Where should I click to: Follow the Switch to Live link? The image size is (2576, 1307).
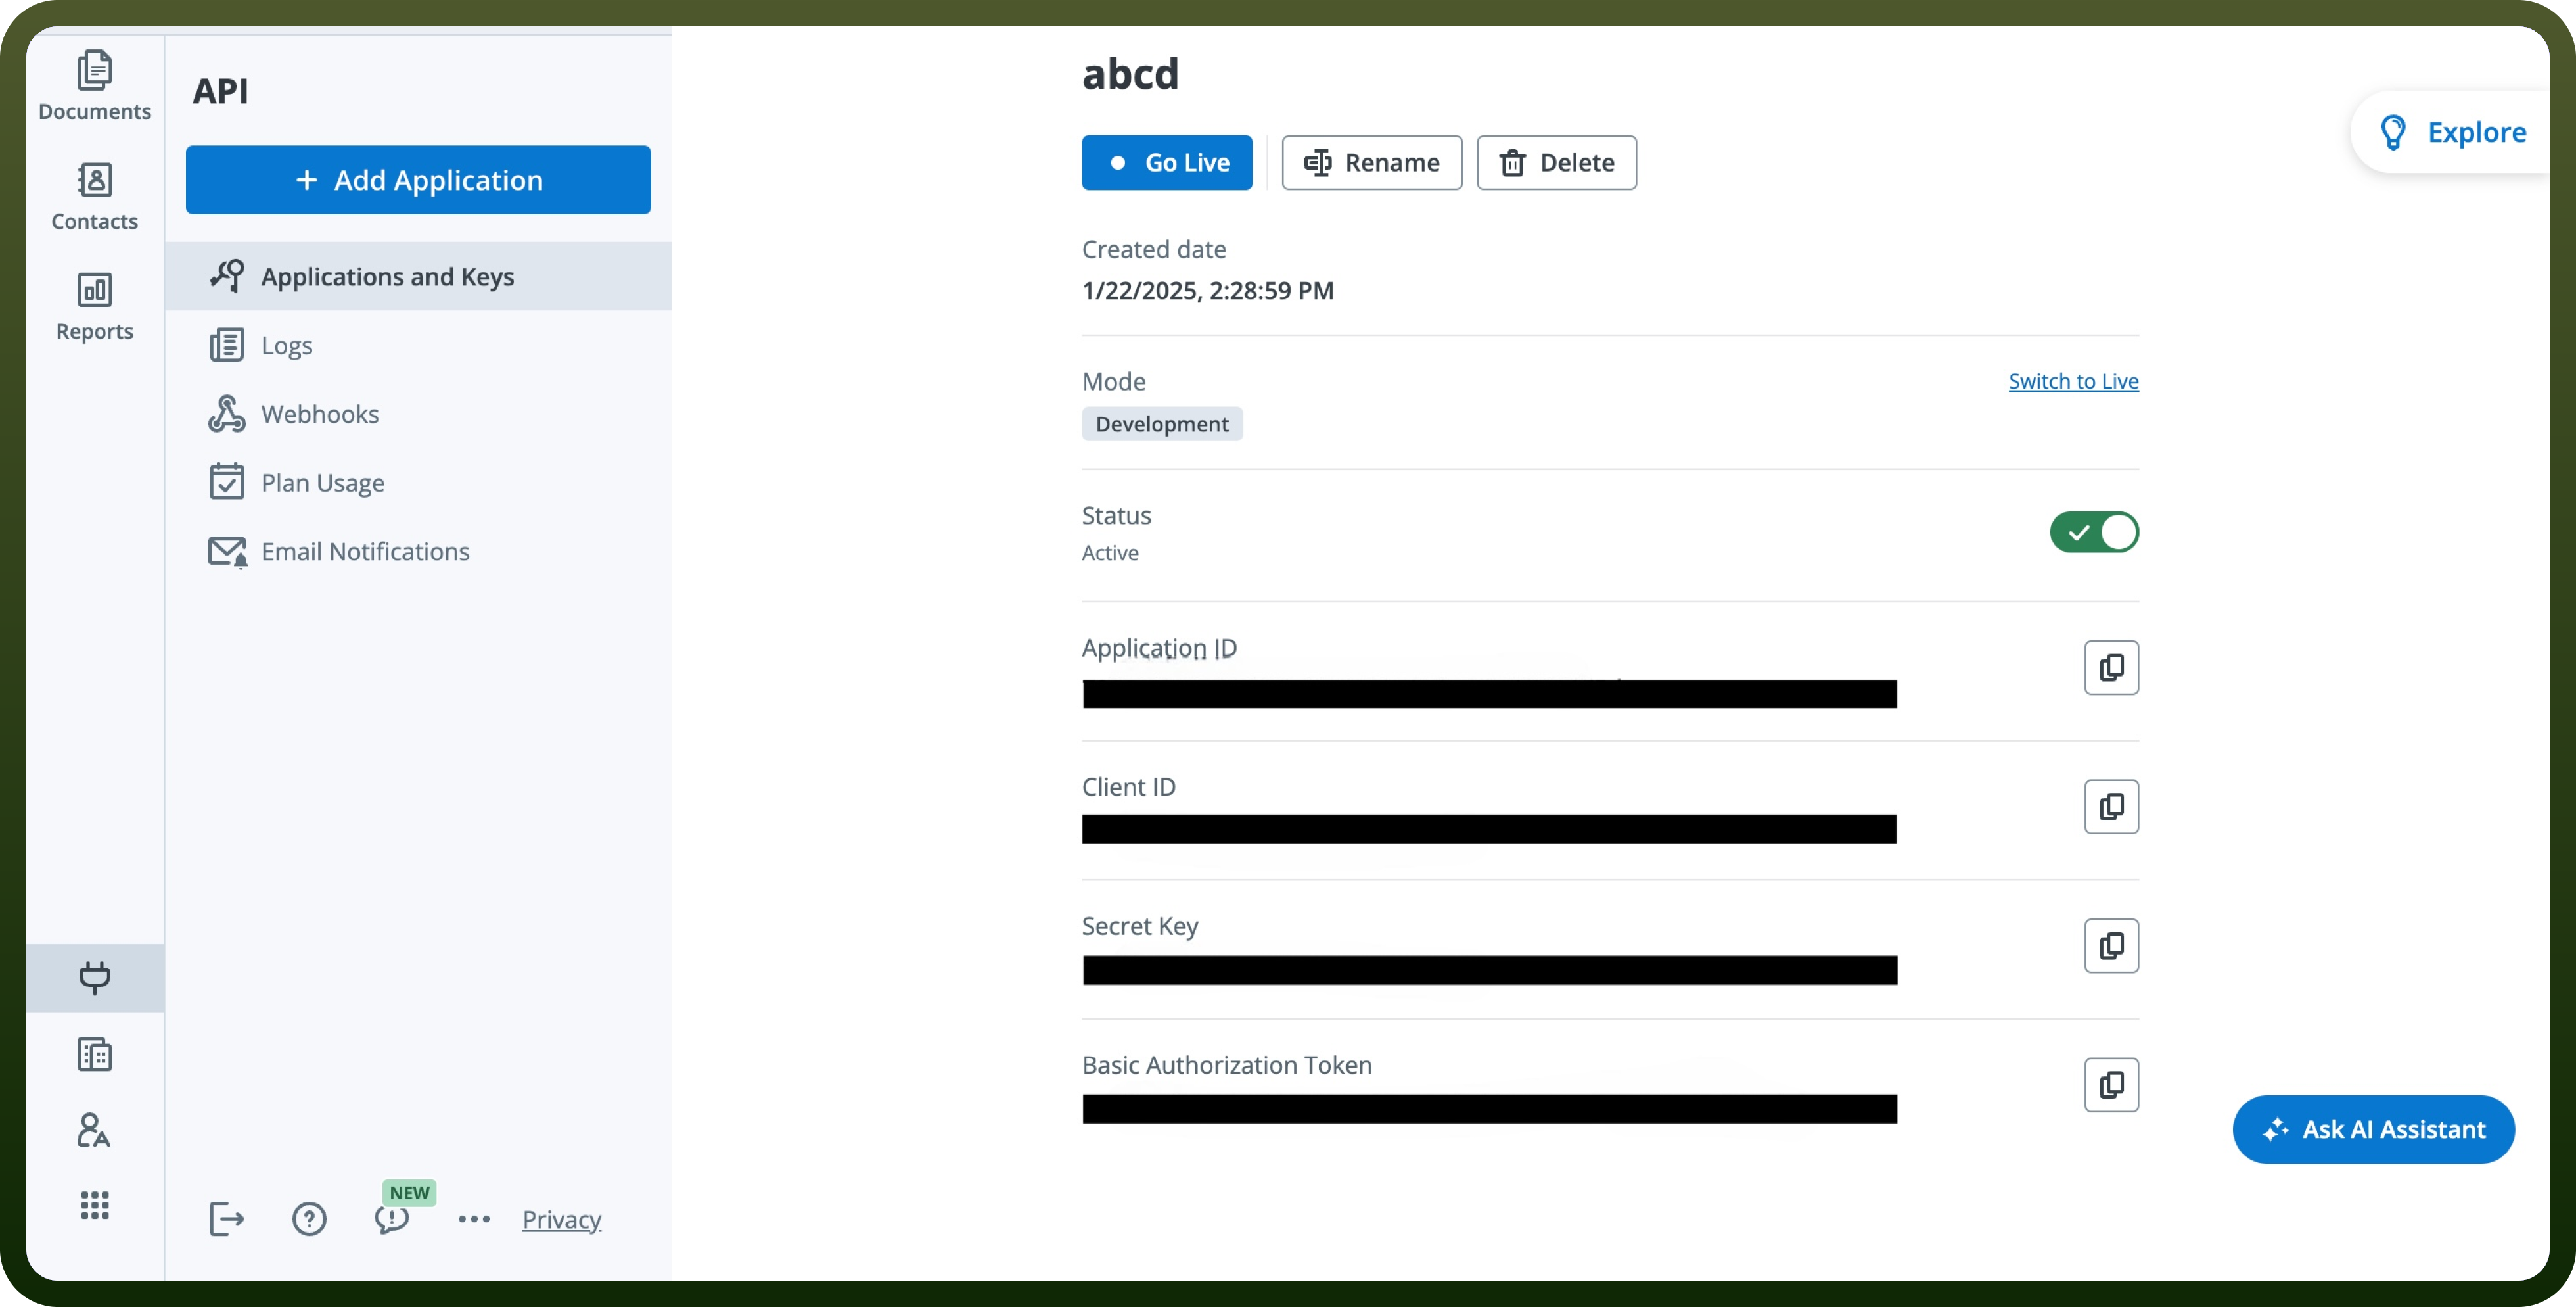(x=2073, y=381)
